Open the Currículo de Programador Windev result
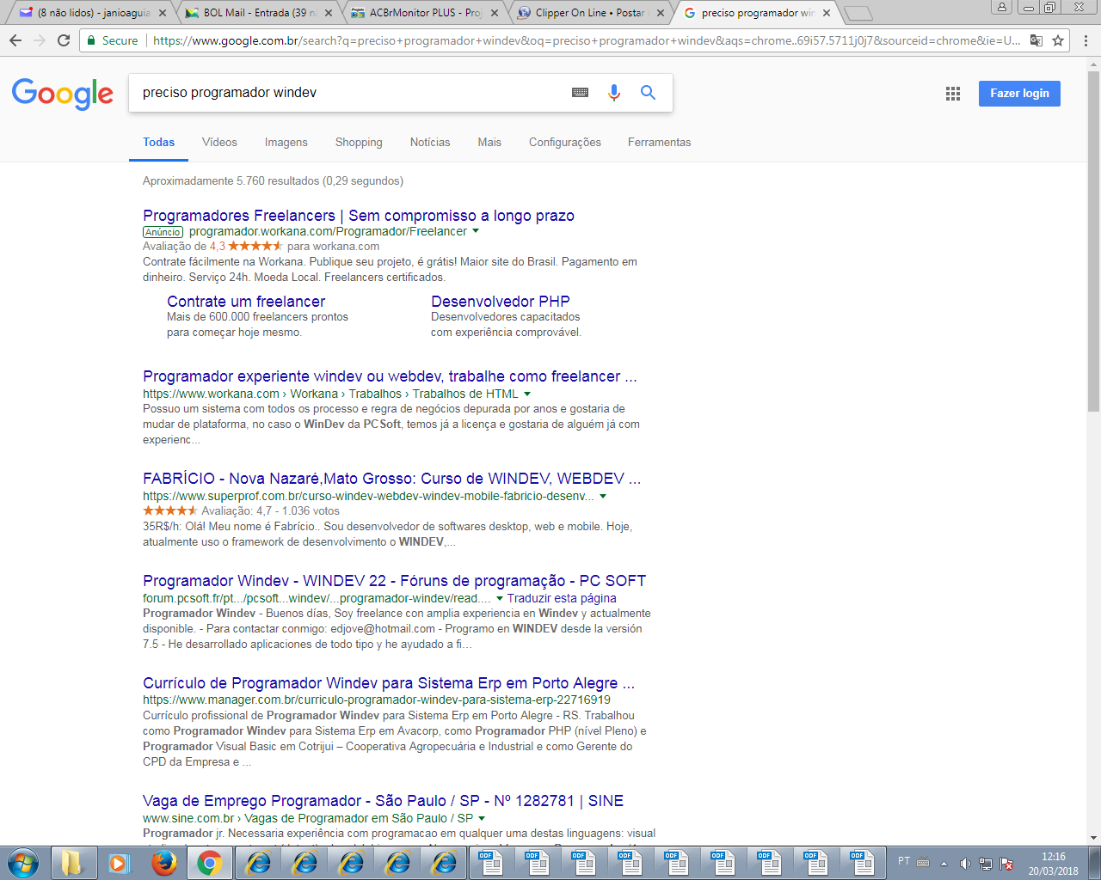Image resolution: width=1101 pixels, height=880 pixels. pos(389,683)
